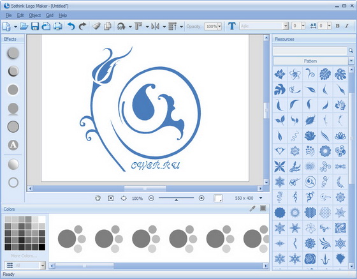Click the canvas horizontal scrollbar right arrow
Image resolution: width=357 pixels, height=279 pixels.
(x=260, y=188)
